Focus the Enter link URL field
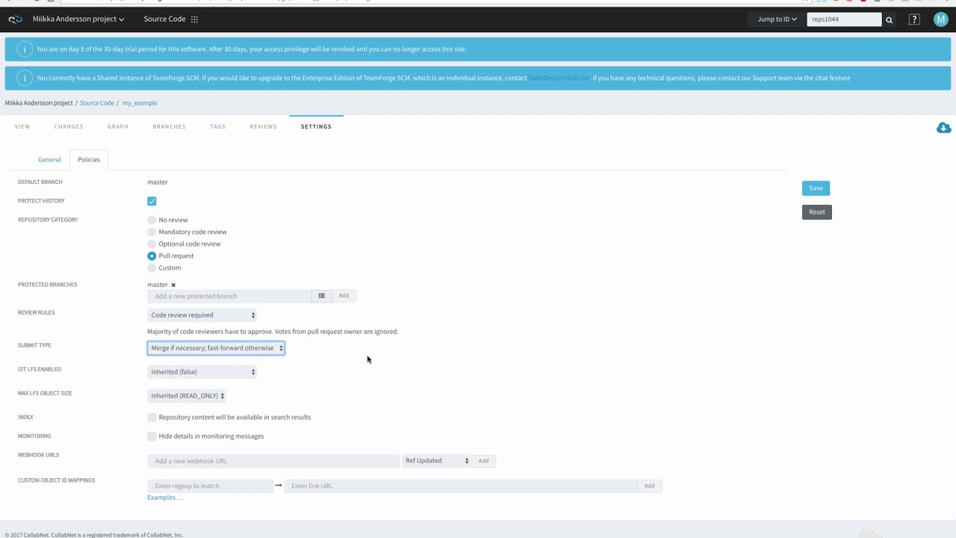 point(460,486)
